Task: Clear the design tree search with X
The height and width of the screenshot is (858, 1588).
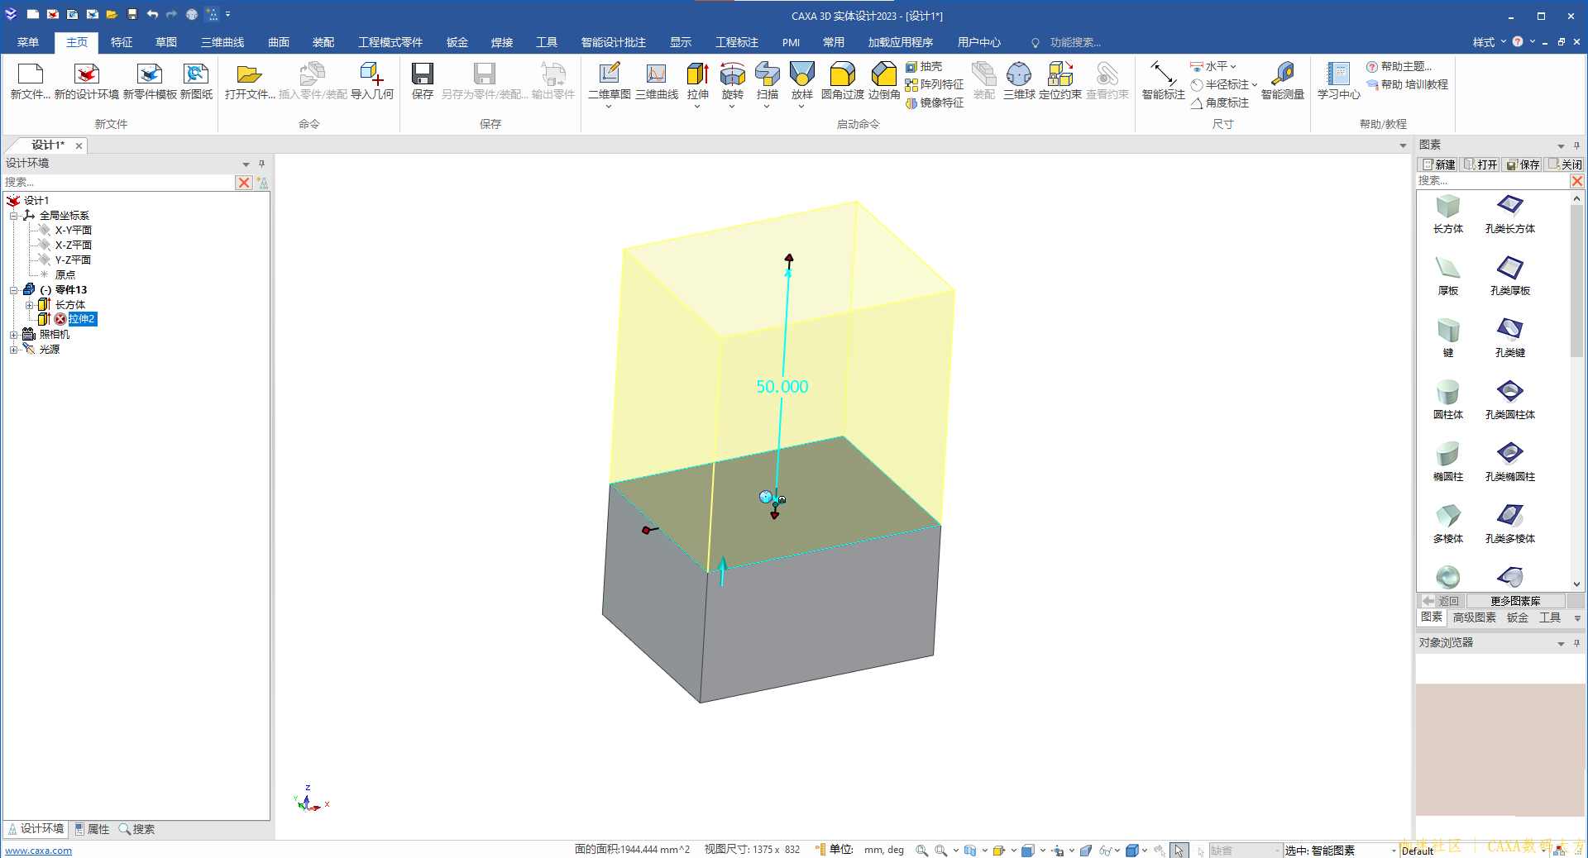Action: pos(244,183)
